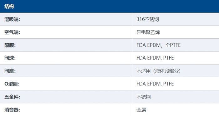Click FDA EPDM, PTFE in 阀球 row
The image size is (219, 116).
click(x=155, y=58)
